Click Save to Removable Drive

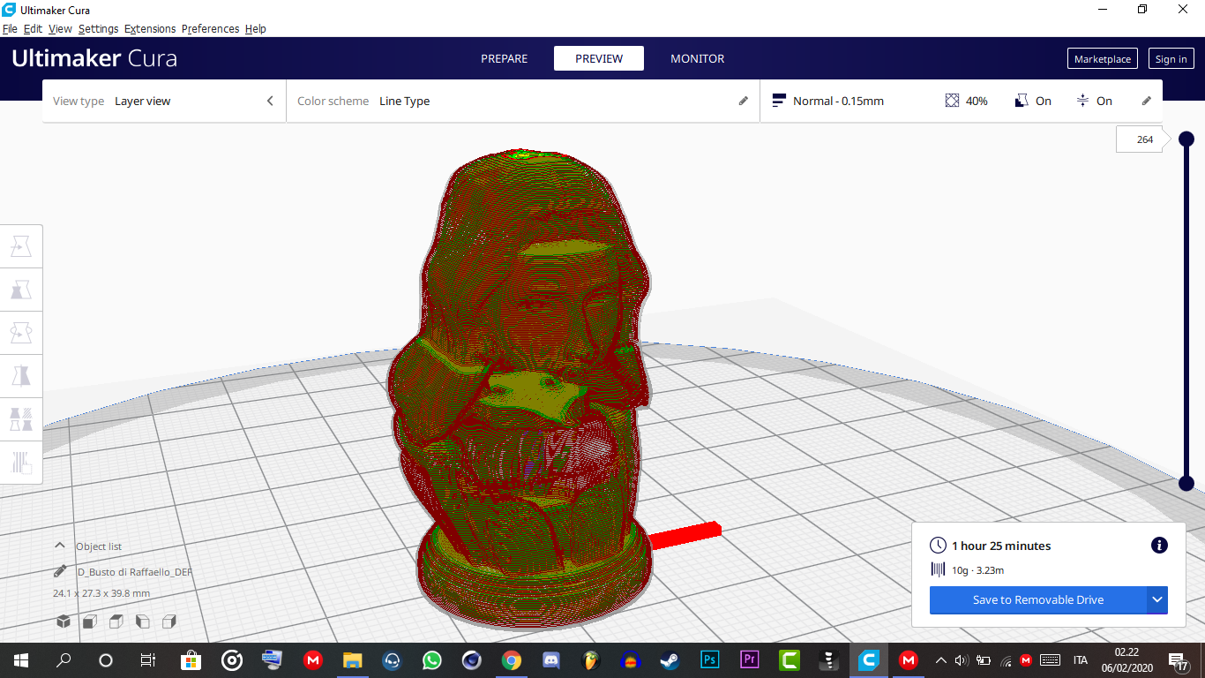click(x=1037, y=600)
